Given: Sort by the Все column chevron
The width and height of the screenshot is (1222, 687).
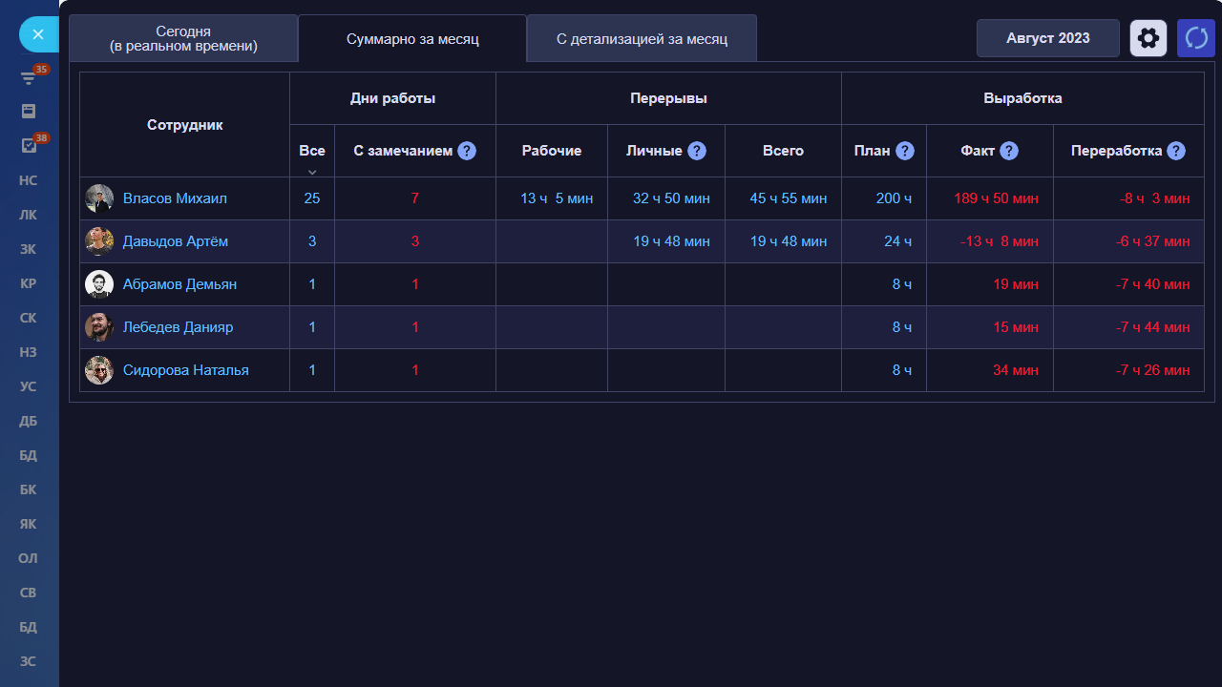Looking at the screenshot, I should (x=312, y=172).
